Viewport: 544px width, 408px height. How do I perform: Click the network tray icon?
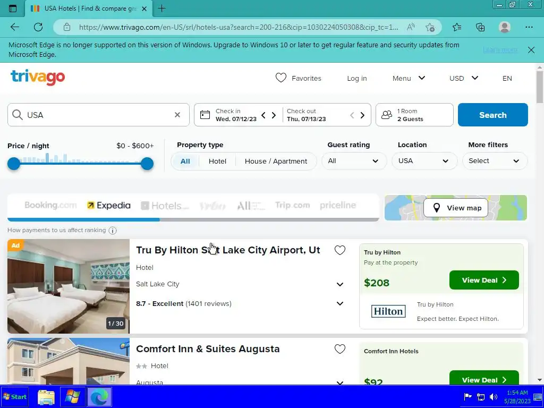coord(481,396)
